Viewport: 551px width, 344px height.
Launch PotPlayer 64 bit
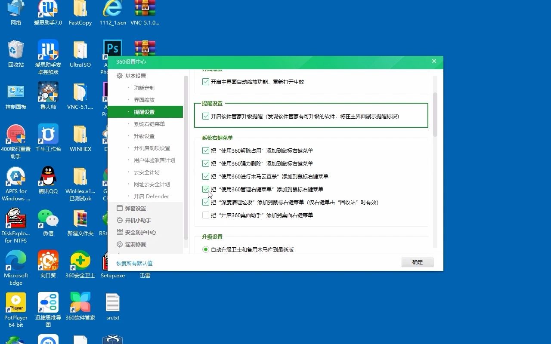(x=15, y=303)
